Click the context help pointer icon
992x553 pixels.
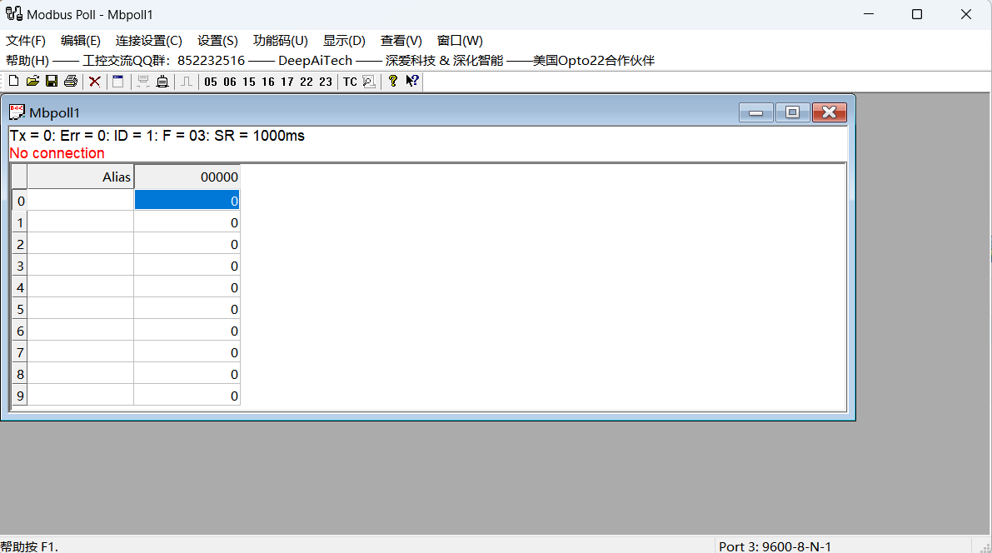click(x=412, y=81)
